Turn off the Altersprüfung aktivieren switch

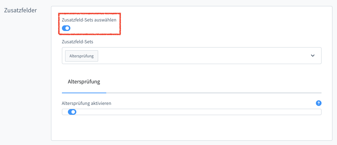point(72,112)
